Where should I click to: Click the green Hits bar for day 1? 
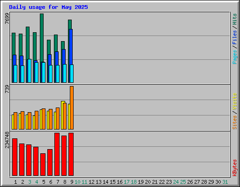point(14,44)
